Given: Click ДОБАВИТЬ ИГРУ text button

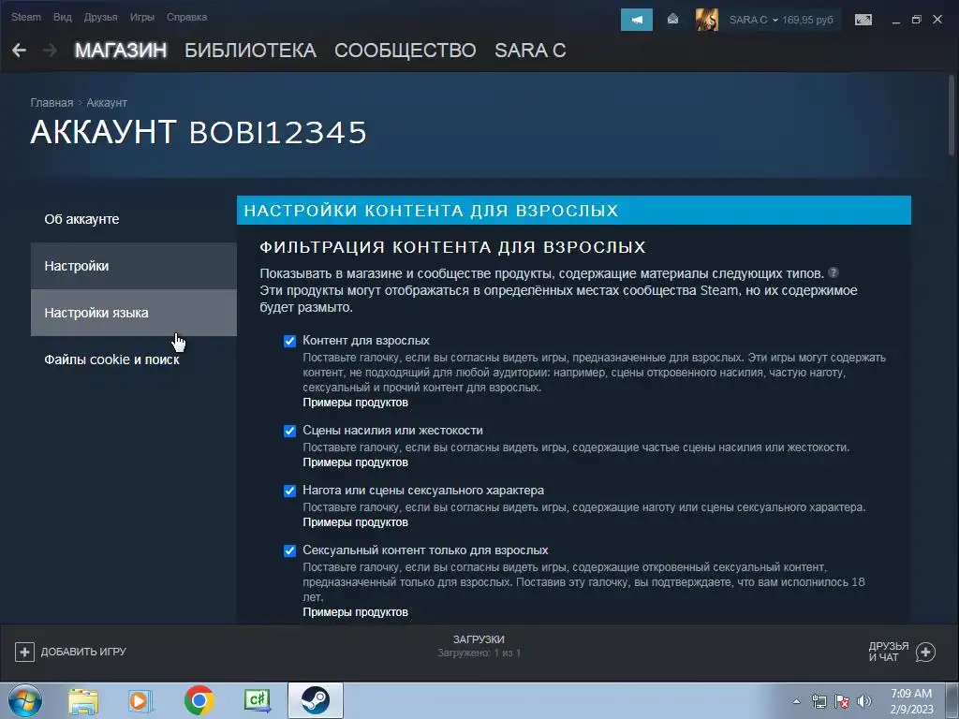Looking at the screenshot, I should click(83, 652).
